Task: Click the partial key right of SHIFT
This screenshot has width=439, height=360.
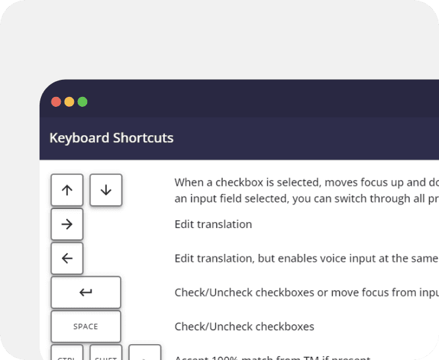Action: (145, 353)
